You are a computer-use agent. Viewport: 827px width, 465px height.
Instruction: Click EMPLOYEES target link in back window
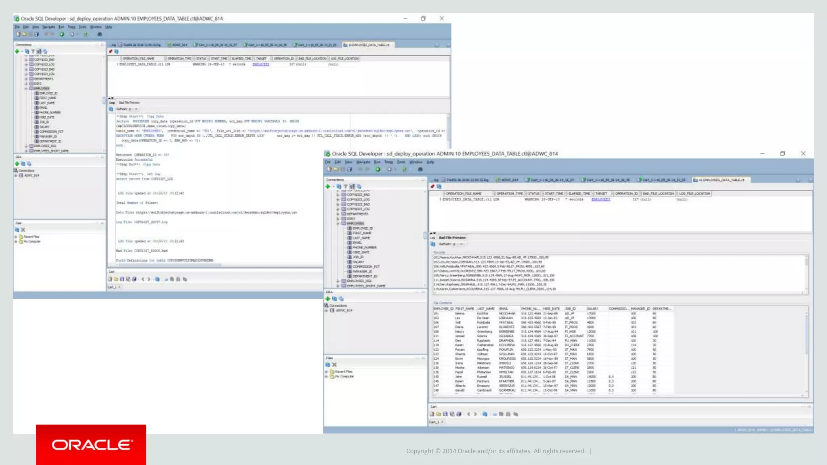[x=260, y=64]
